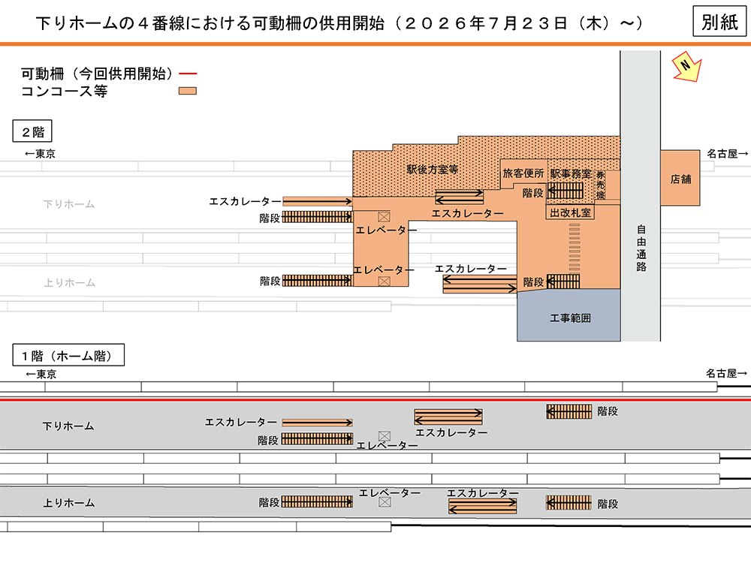Click the 駅事務室 station office label

[571, 173]
